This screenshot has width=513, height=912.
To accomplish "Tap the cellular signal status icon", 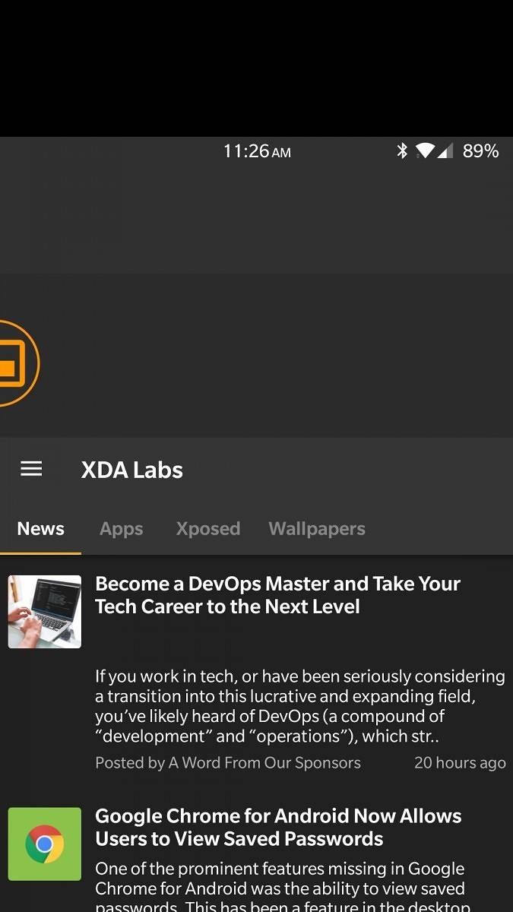I will [x=445, y=150].
